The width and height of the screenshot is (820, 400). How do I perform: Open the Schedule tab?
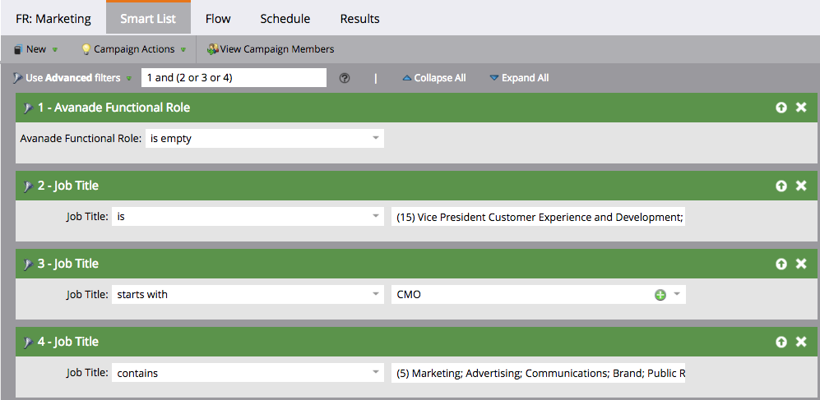pos(285,18)
